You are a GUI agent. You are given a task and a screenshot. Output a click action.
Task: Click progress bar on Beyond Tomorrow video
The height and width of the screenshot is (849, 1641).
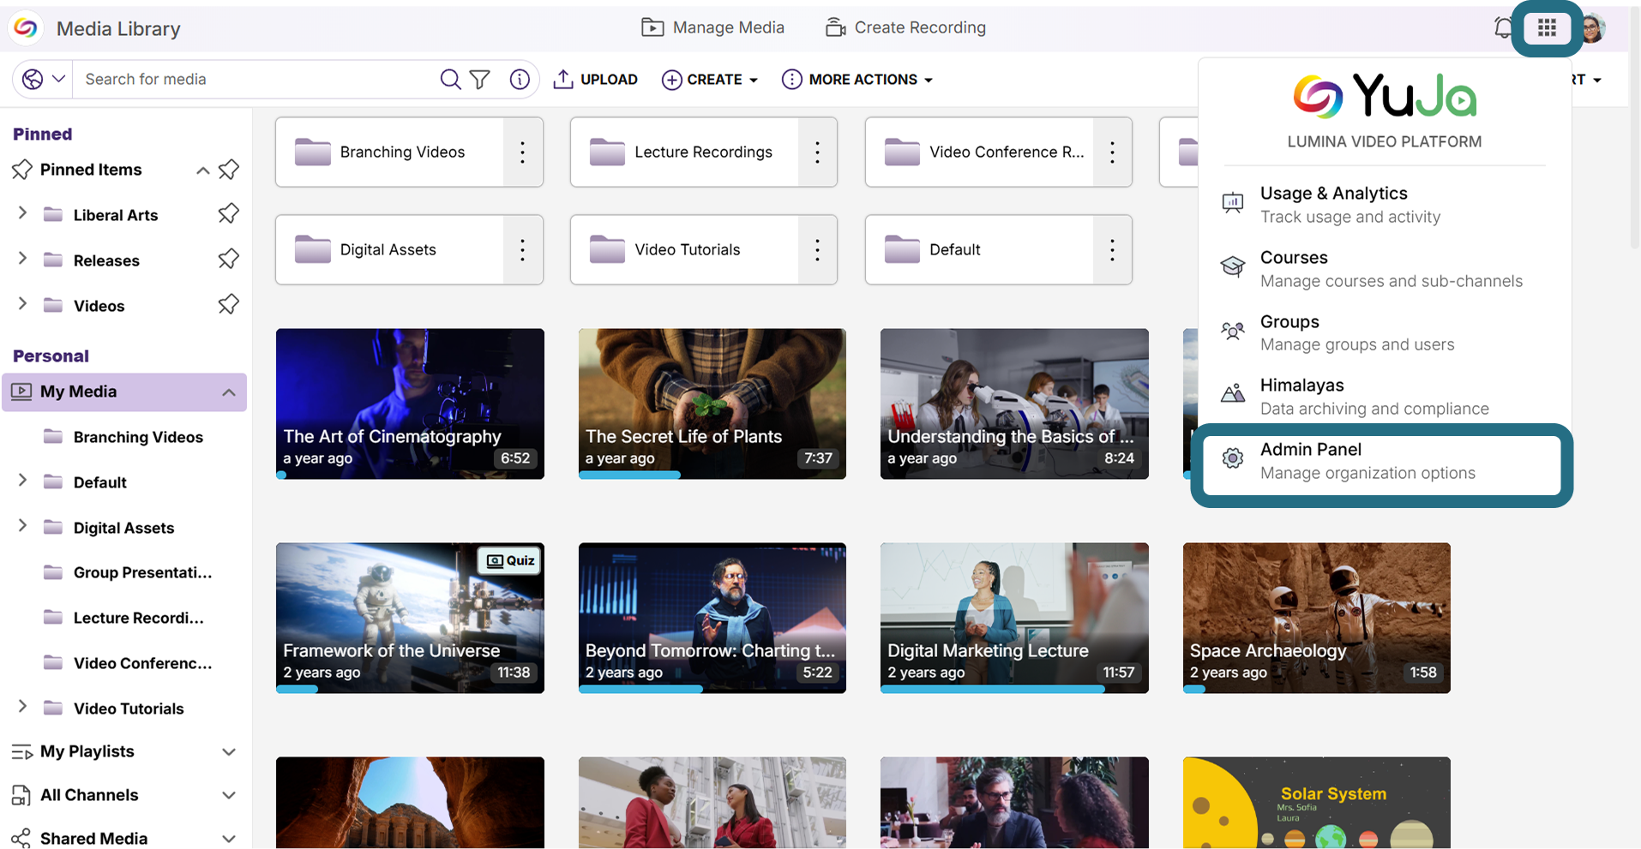point(712,689)
